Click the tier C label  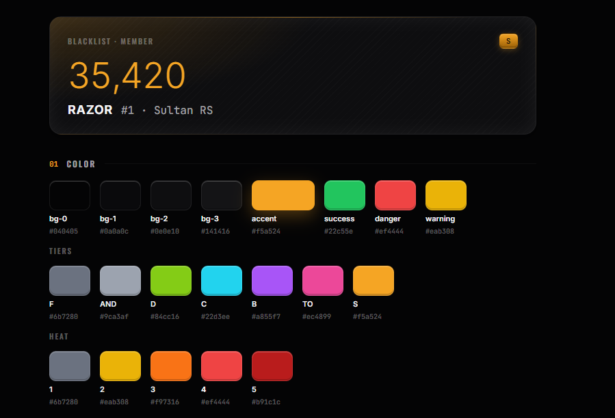(x=204, y=304)
